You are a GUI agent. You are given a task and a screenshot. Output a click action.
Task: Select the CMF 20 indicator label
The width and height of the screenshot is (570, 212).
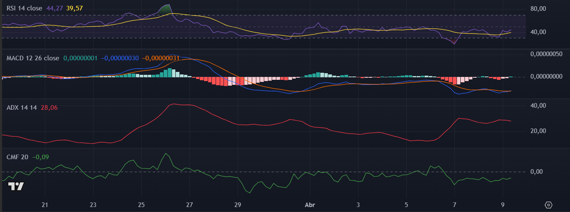17,157
